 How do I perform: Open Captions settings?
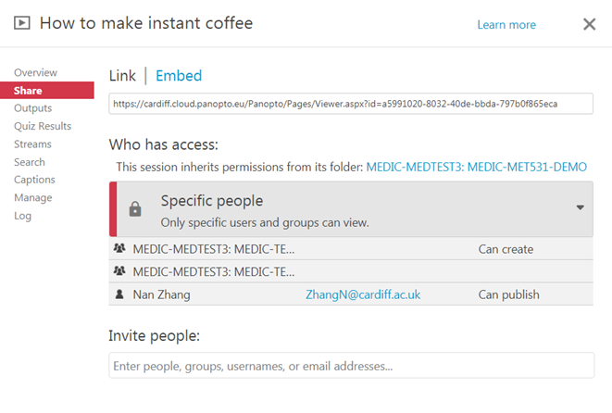(34, 180)
